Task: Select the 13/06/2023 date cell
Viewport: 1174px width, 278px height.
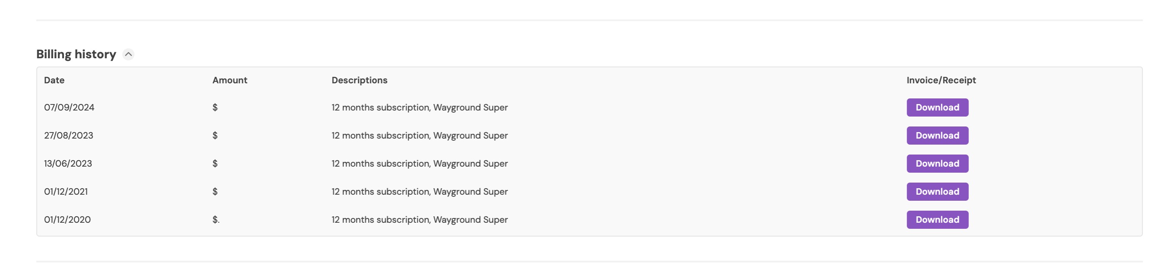Action: (x=68, y=163)
